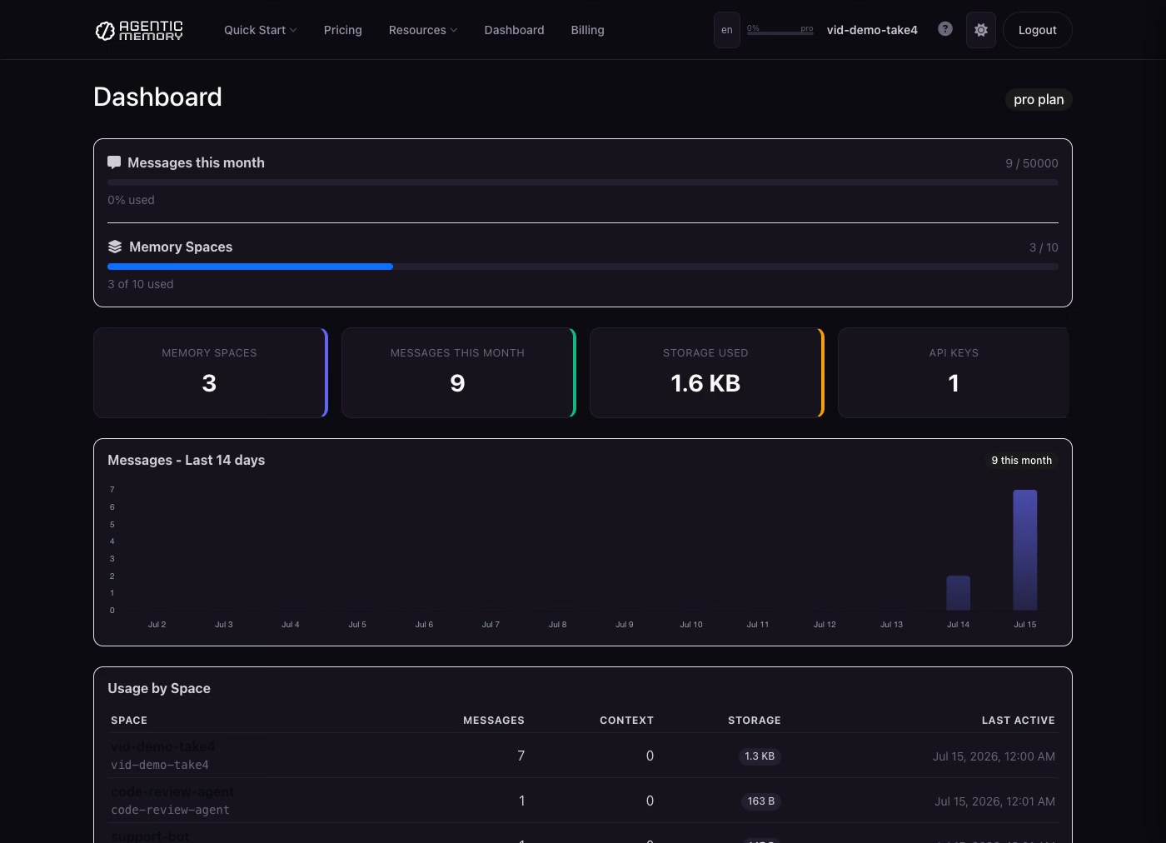The height and width of the screenshot is (843, 1166).
Task: Click the Memory Spaces progress bar
Action: click(583, 267)
